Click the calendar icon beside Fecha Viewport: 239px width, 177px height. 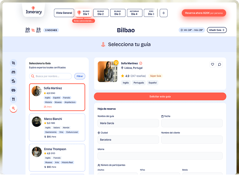coord(162,116)
